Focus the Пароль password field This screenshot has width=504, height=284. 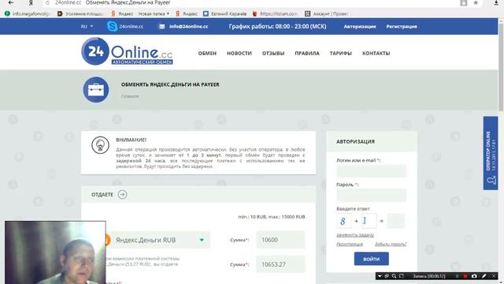(x=371, y=195)
